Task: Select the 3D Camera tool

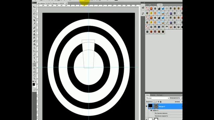Action: pyautogui.click(x=34, y=72)
